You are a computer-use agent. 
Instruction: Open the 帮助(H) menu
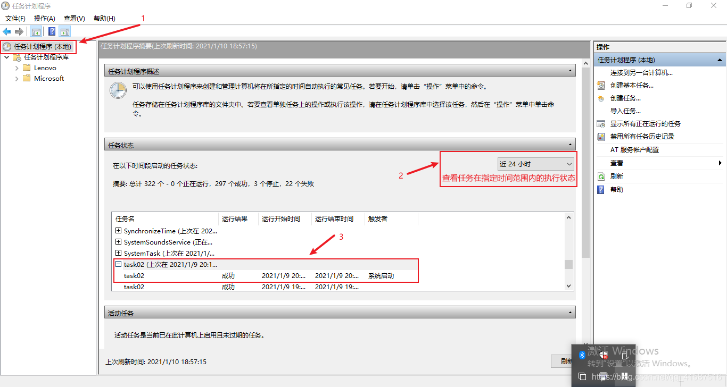click(x=104, y=19)
